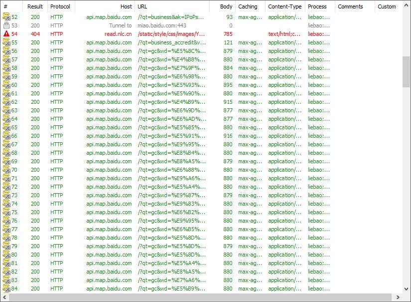Select the read.nlc.cn host entry
The height and width of the screenshot is (302, 411).
pyautogui.click(x=118, y=34)
